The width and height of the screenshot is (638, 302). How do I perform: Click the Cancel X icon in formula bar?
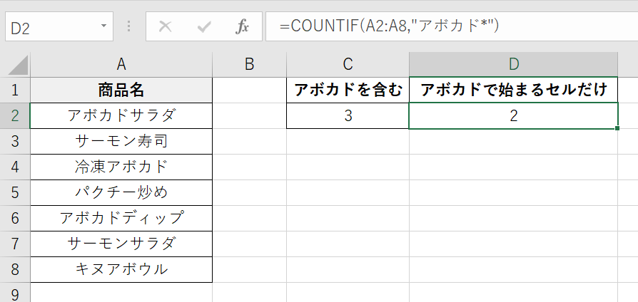(x=166, y=27)
